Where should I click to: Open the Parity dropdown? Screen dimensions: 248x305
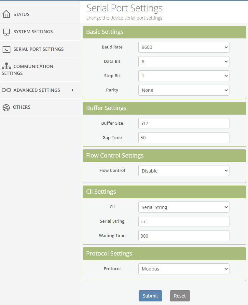tap(184, 90)
